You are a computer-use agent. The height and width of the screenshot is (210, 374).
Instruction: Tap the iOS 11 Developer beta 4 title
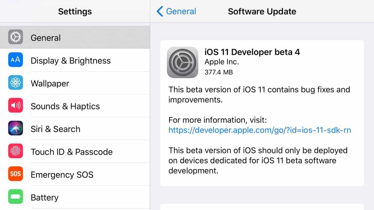pyautogui.click(x=252, y=52)
